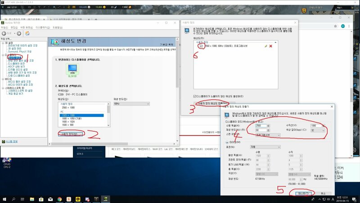Click the orange S app icon in taskbar
Screen dimensions: 360x203
[x=69, y=199]
